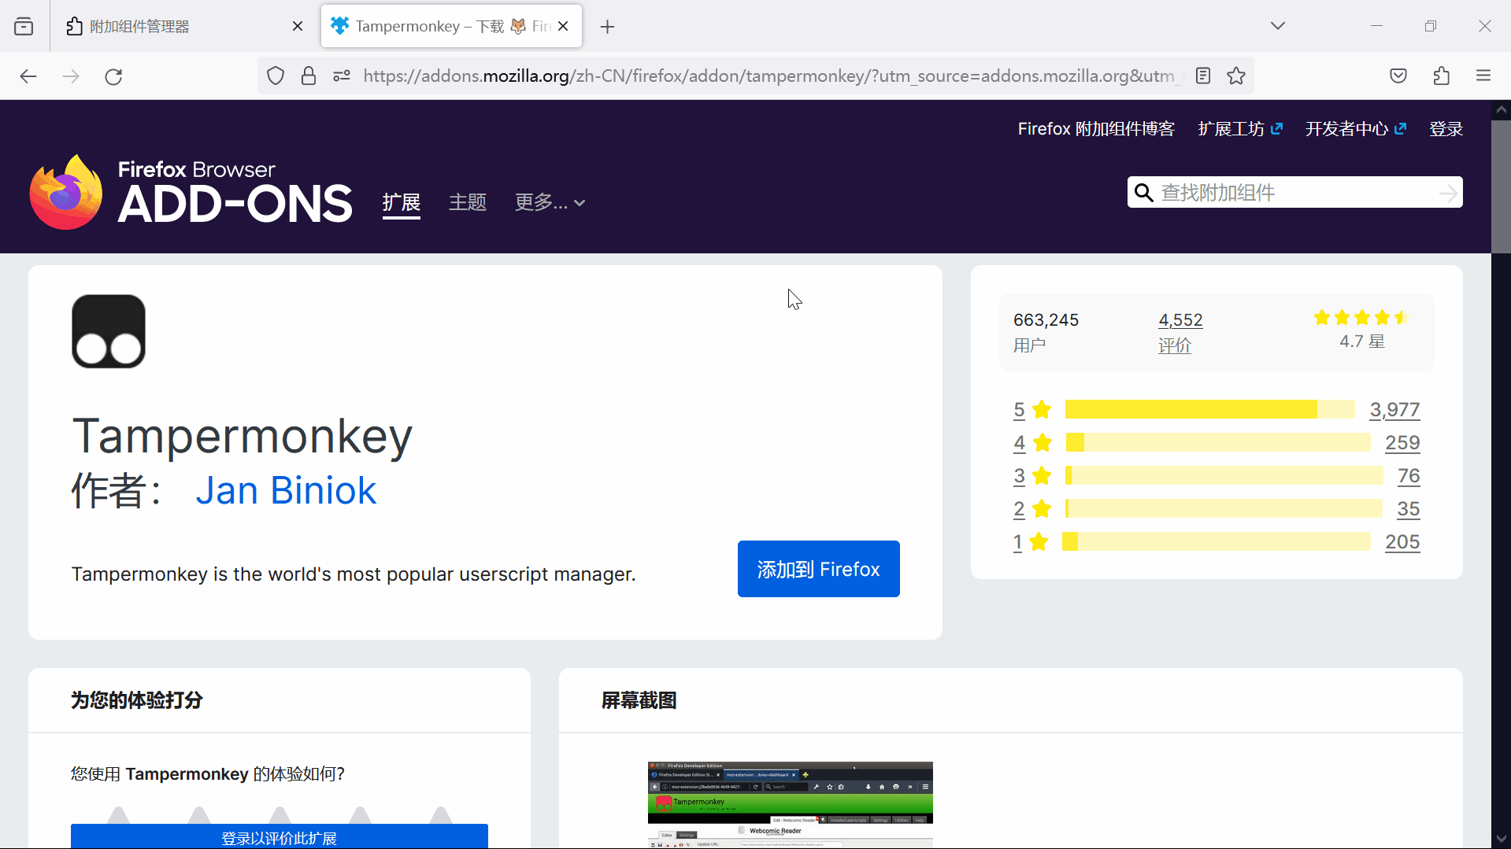
Task: Open the Firefox application menu
Action: 1483,76
